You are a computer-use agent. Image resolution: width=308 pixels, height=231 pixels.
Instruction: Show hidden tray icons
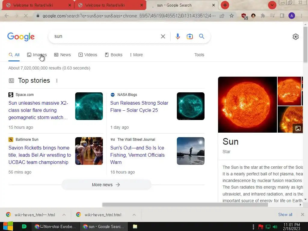point(253,227)
